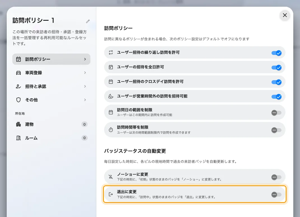Click the 0 count badge for ルーム
Screen dimensions: 300x217
coord(85,138)
